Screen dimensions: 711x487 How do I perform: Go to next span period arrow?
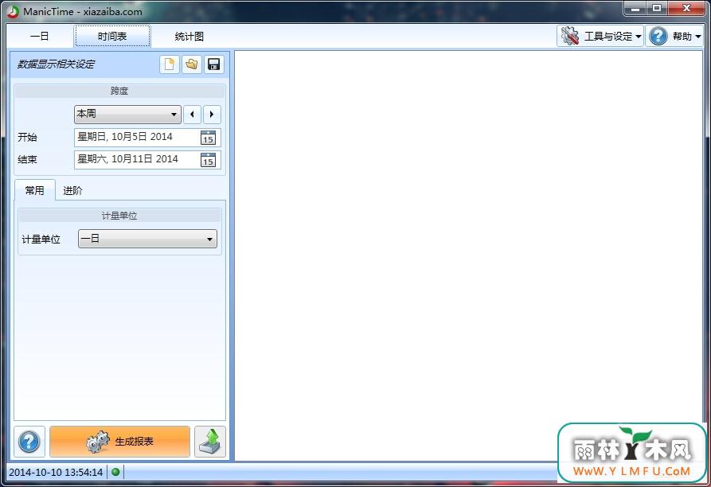pos(212,115)
